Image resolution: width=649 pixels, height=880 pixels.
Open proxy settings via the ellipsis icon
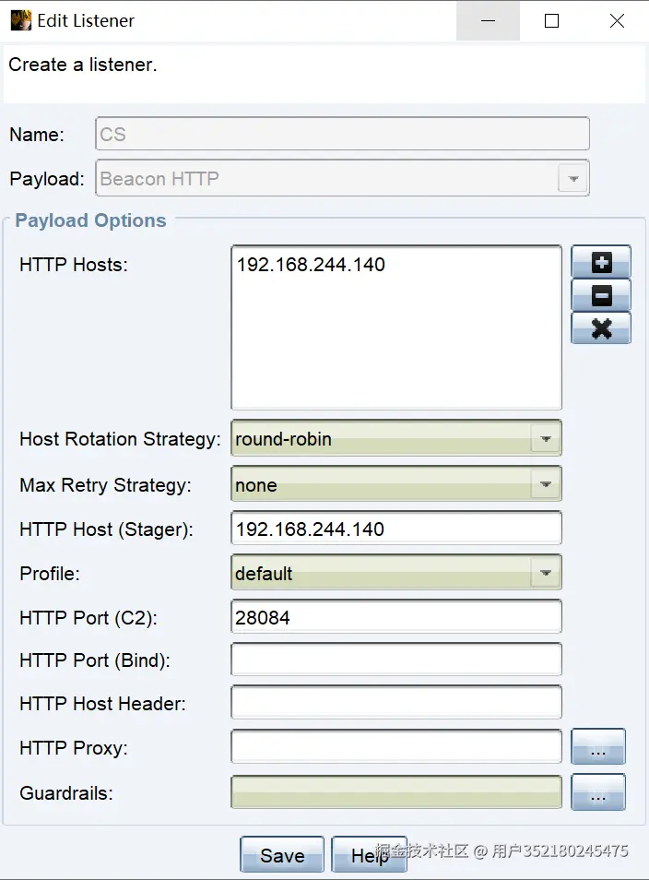tap(598, 746)
